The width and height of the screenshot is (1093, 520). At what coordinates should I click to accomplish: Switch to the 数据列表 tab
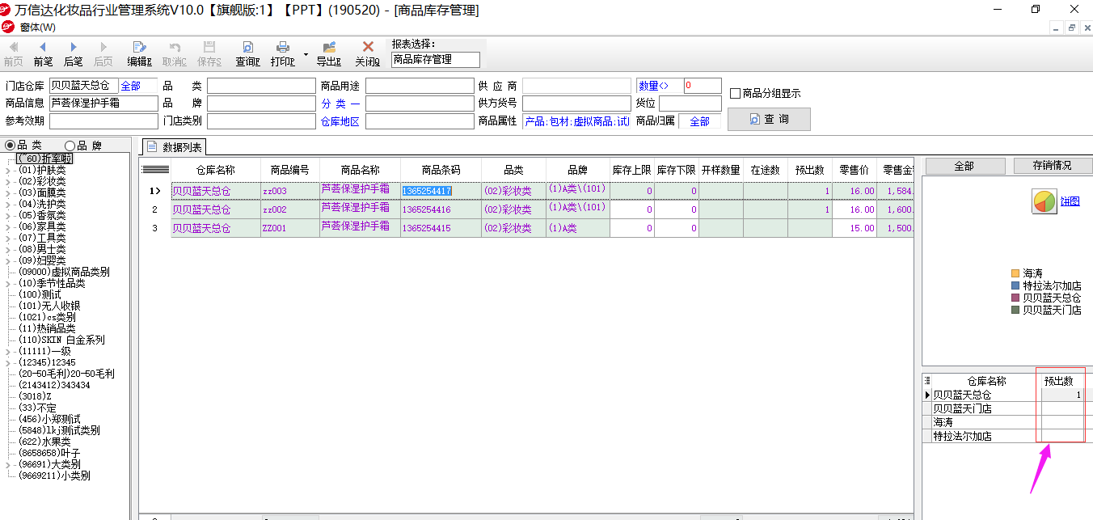[175, 146]
